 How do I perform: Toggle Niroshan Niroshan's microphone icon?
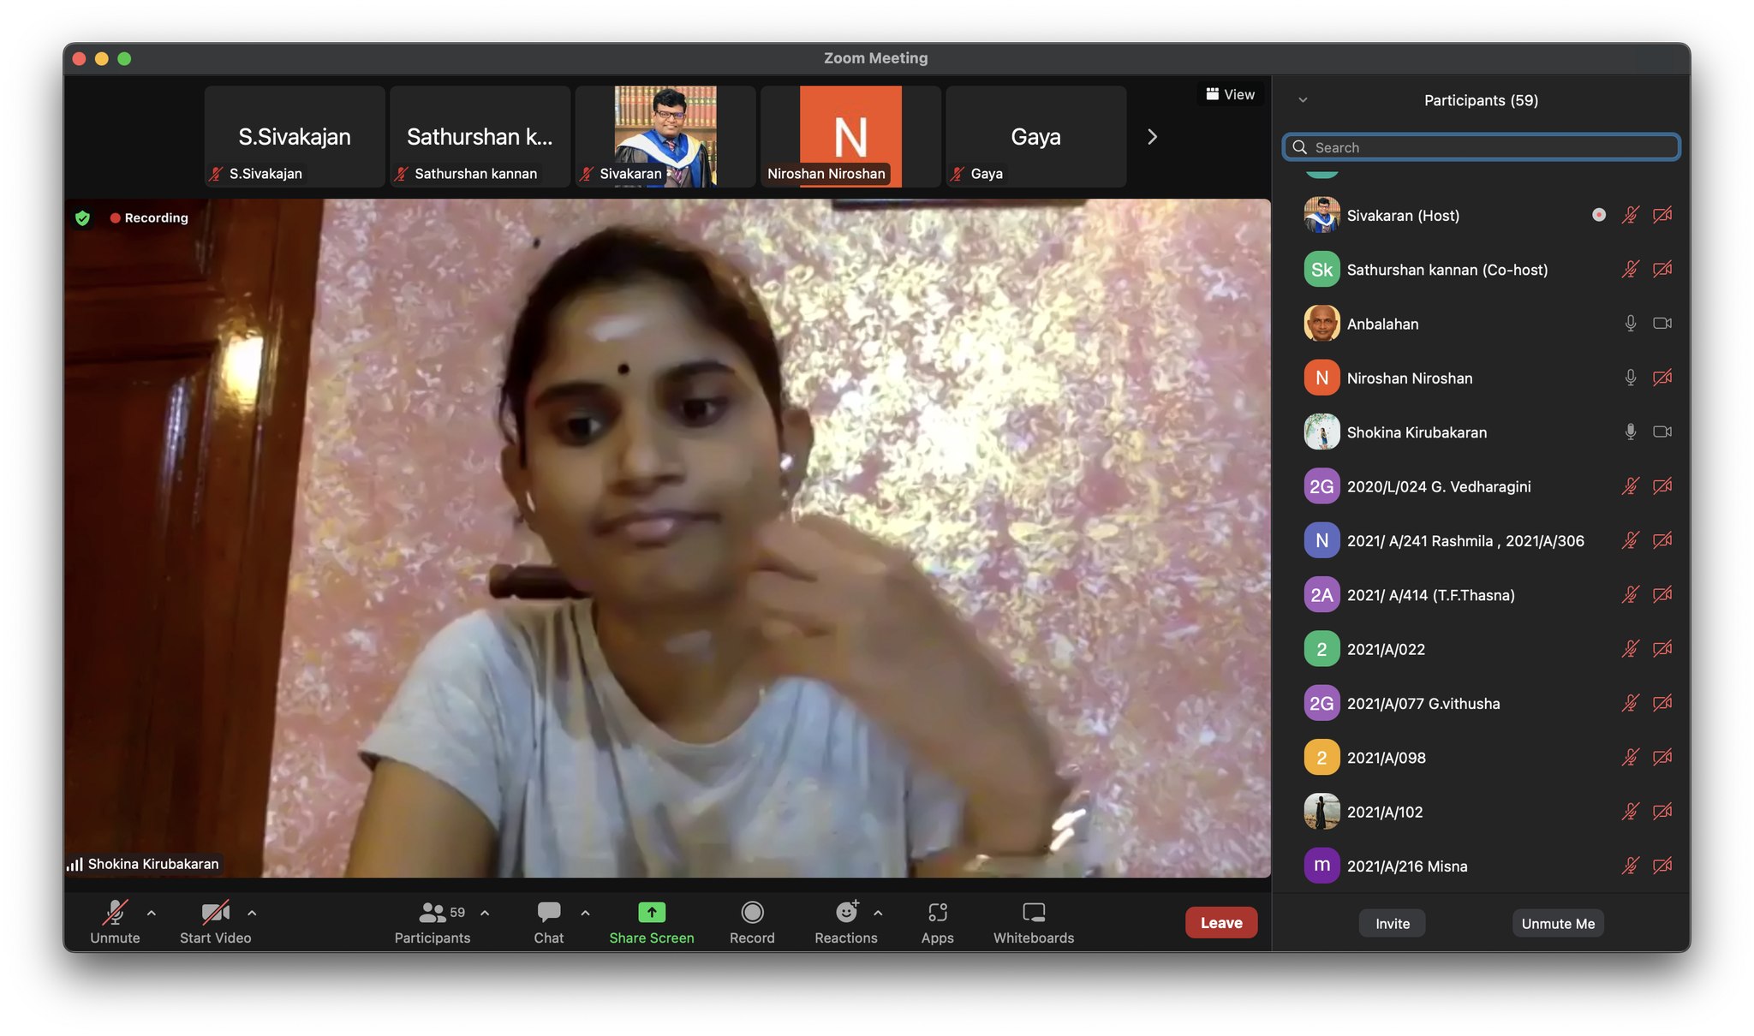pos(1631,378)
